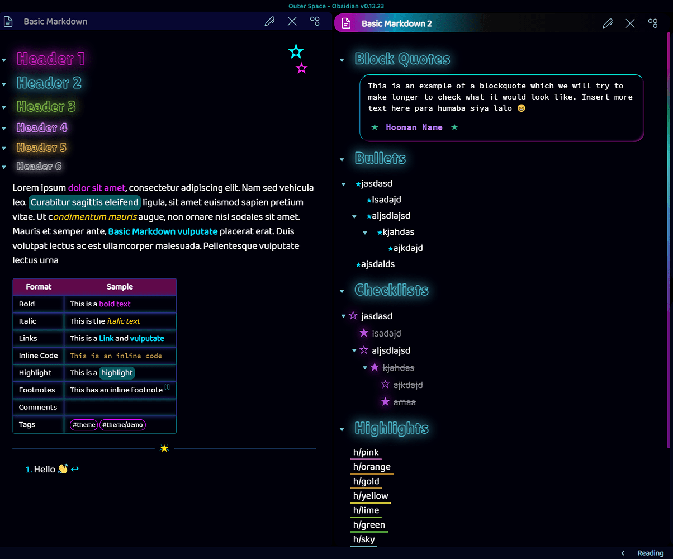Open the more options icon of Basic Markdown 2

[653, 23]
